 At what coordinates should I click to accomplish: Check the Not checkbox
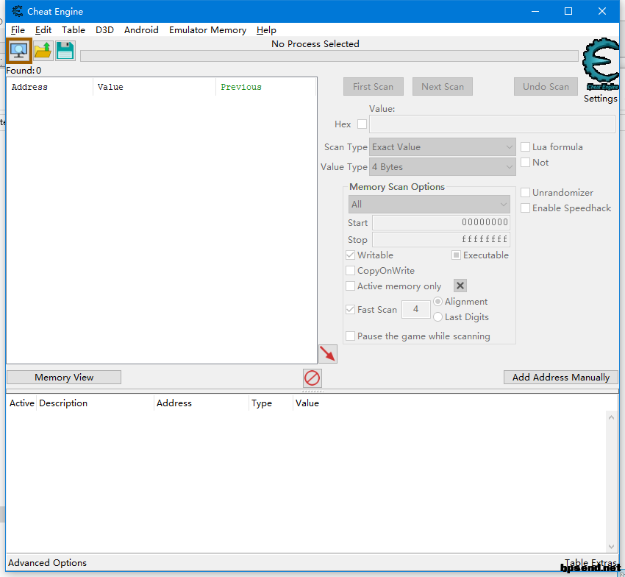pyautogui.click(x=525, y=162)
